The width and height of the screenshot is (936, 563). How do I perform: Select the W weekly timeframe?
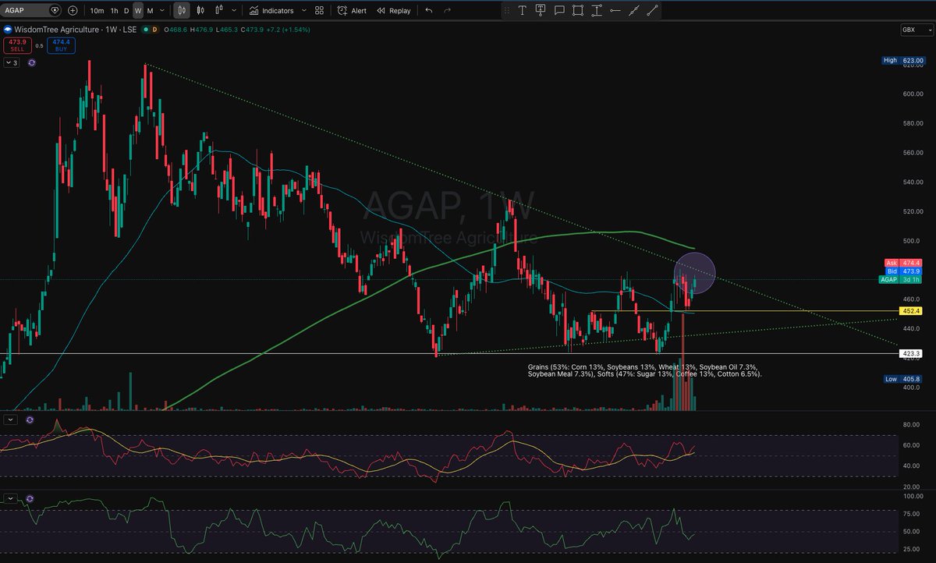pyautogui.click(x=137, y=11)
